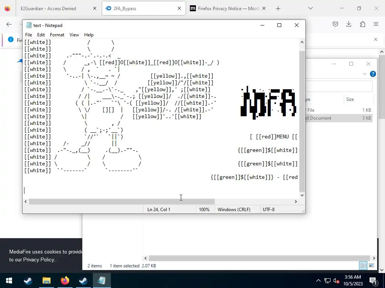The height and width of the screenshot is (288, 385).
Task: Click the Explorer search field
Action: (x=339, y=87)
